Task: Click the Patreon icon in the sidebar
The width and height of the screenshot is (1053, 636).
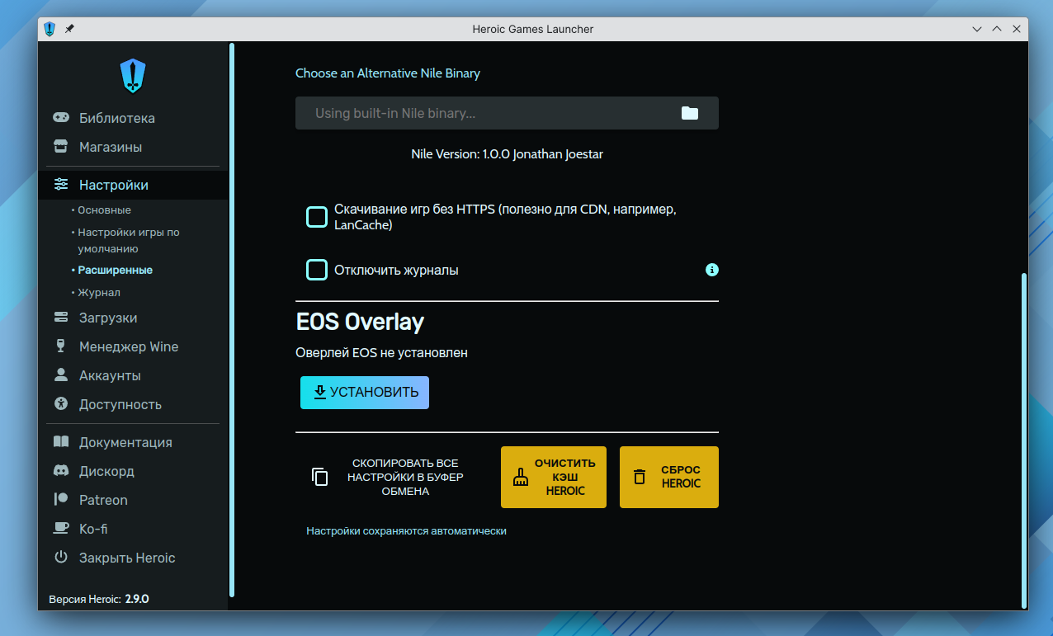Action: point(61,500)
